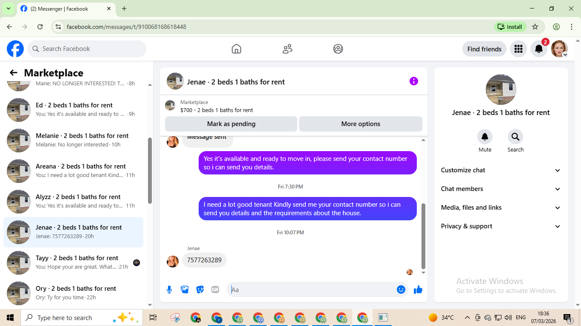Open the Friends icon in top navigation
Viewport: 581px width, 326px height.
point(288,49)
